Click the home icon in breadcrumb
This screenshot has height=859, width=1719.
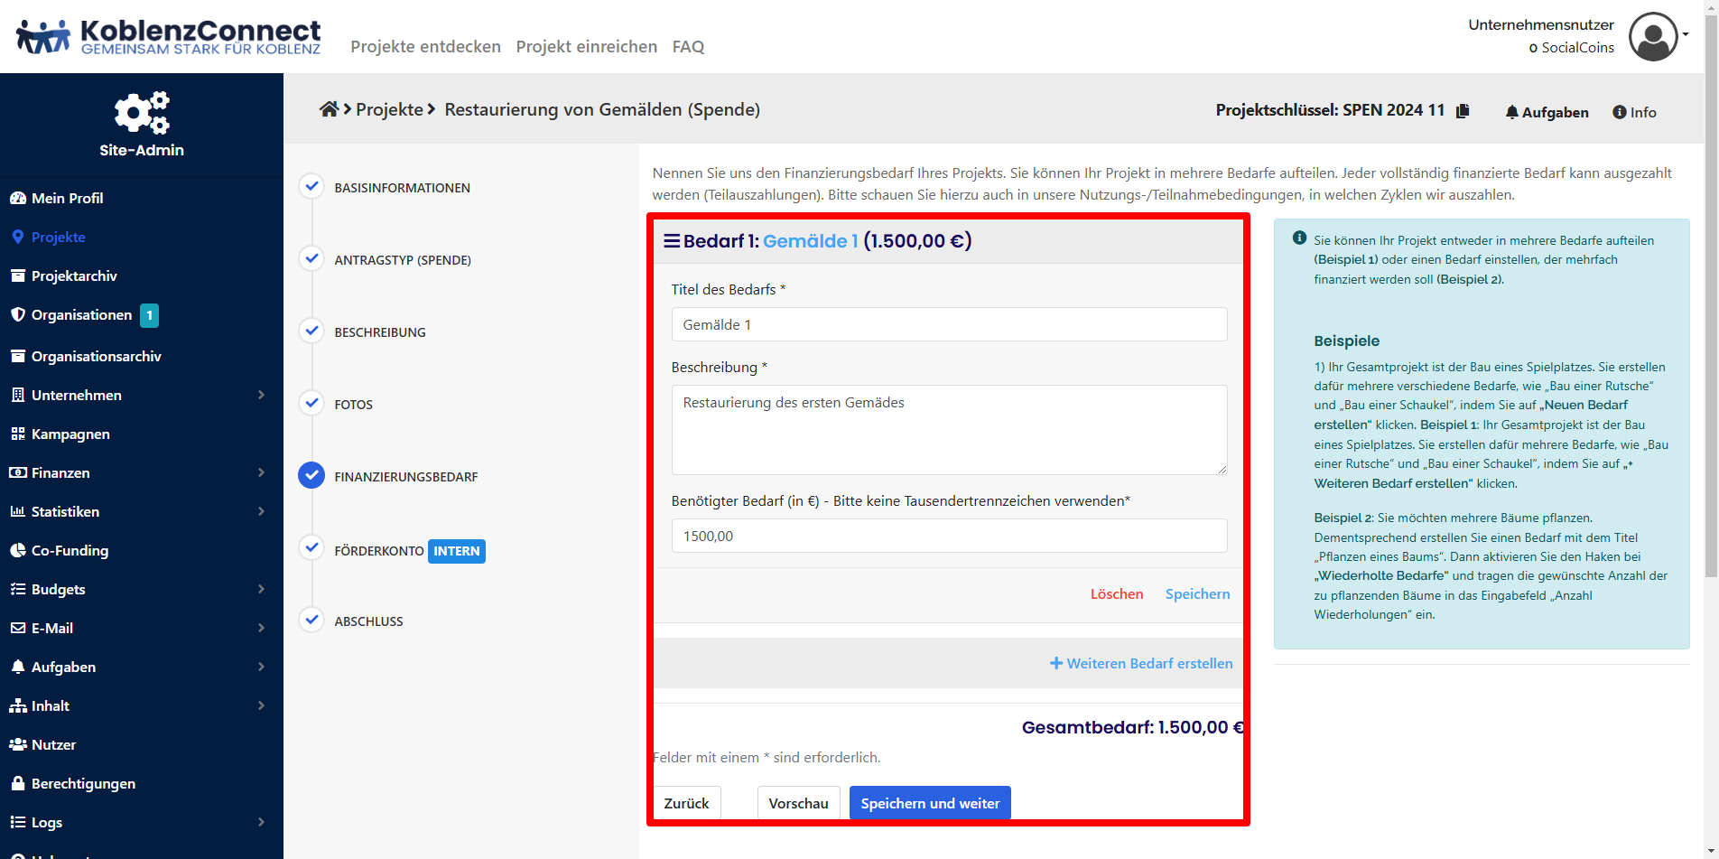tap(329, 109)
